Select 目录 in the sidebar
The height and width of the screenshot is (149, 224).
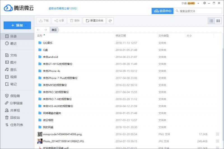tap(17, 36)
